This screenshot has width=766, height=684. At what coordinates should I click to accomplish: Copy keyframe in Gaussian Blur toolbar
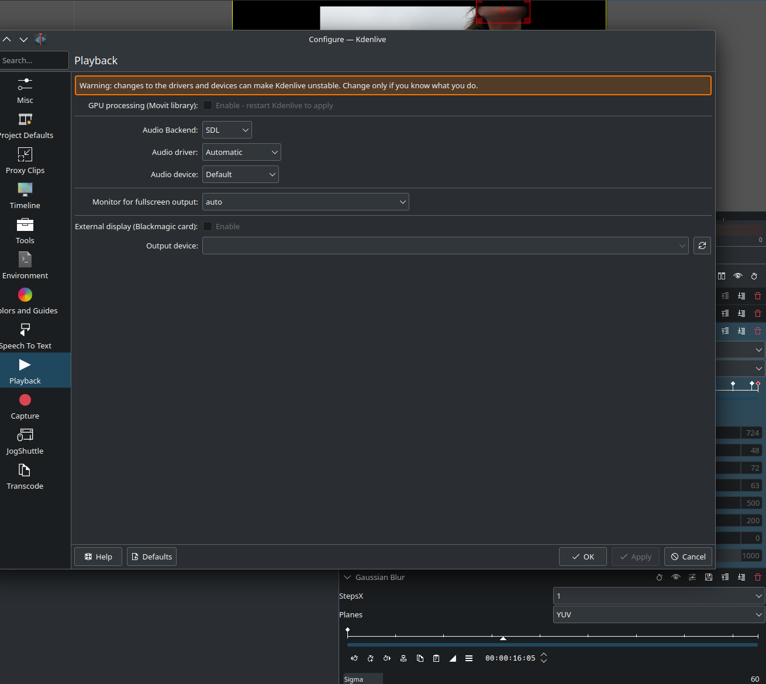pyautogui.click(x=420, y=658)
